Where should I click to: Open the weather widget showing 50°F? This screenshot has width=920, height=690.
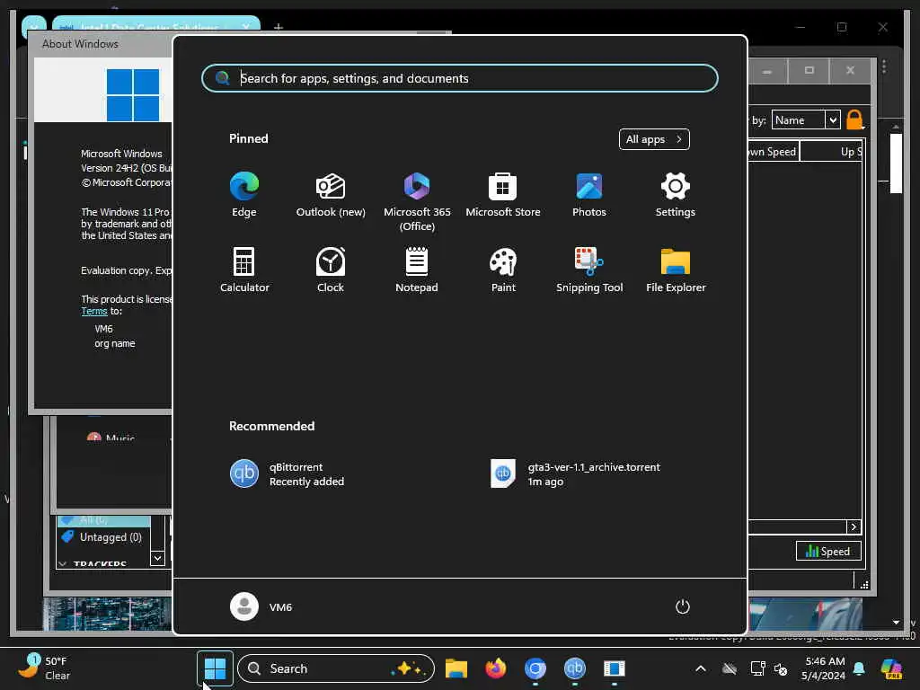(x=44, y=668)
